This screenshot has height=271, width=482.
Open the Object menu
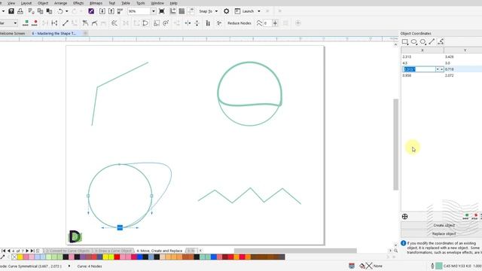[x=43, y=3]
